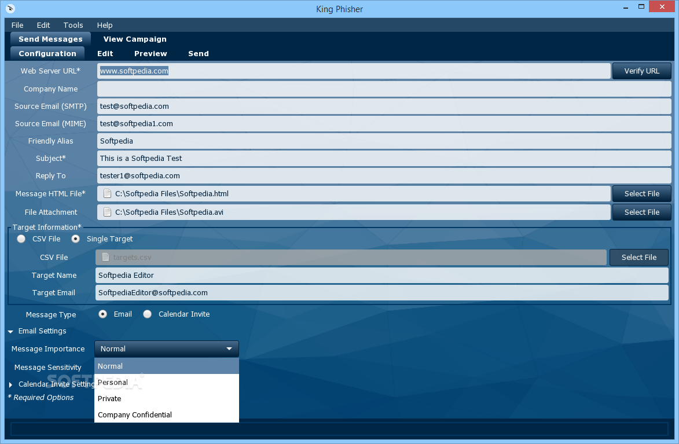Click the status bar at window bottom
679x444 pixels.
(339, 429)
